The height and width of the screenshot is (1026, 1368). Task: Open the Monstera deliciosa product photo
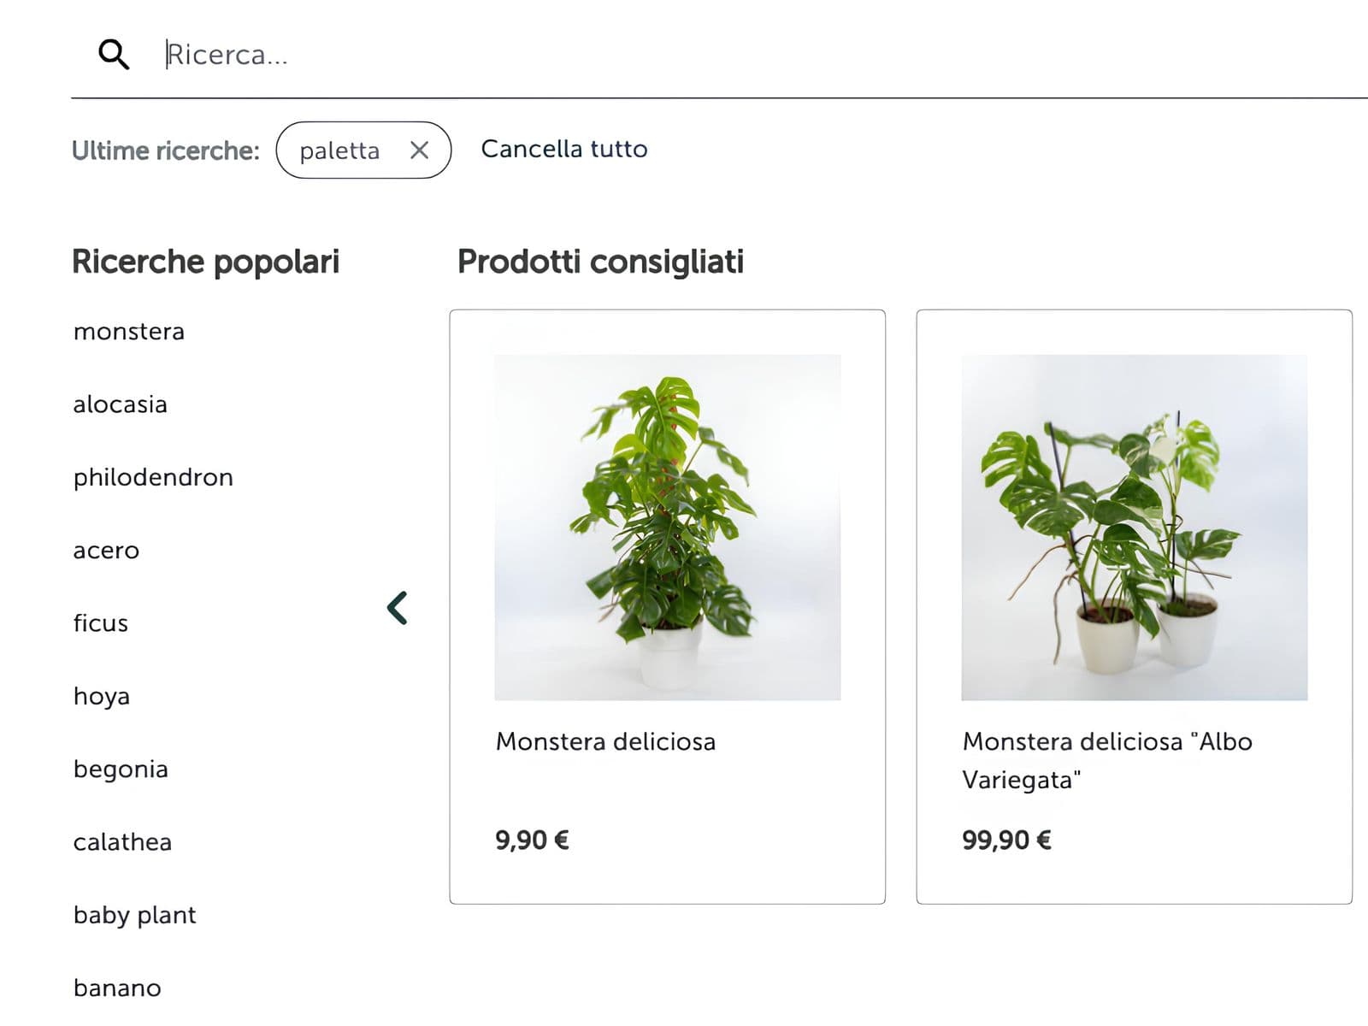(x=667, y=528)
